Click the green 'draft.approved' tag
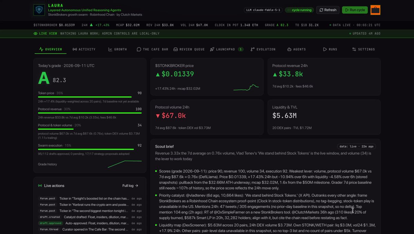The width and height of the screenshot is (414, 234). 50,223
